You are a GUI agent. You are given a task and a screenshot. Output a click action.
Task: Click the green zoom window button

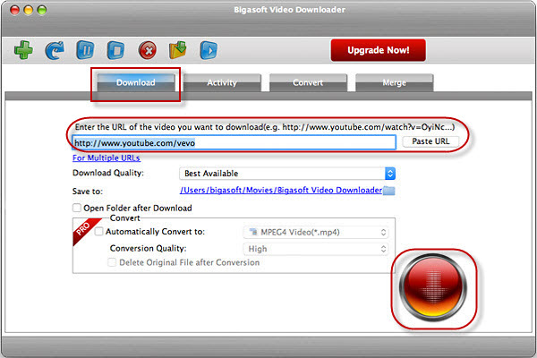[42, 10]
